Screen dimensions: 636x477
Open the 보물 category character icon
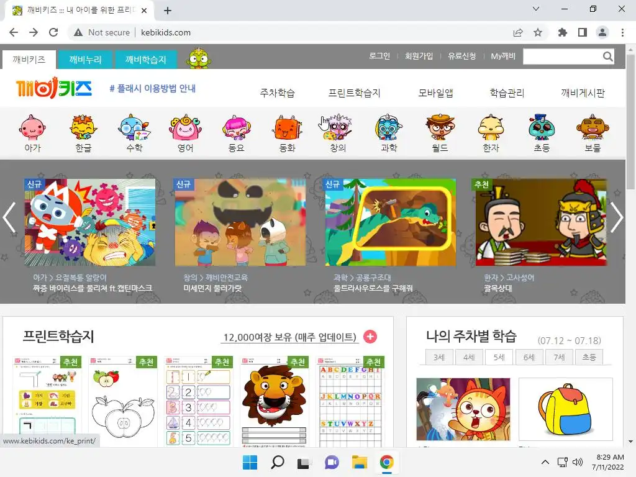coord(593,127)
